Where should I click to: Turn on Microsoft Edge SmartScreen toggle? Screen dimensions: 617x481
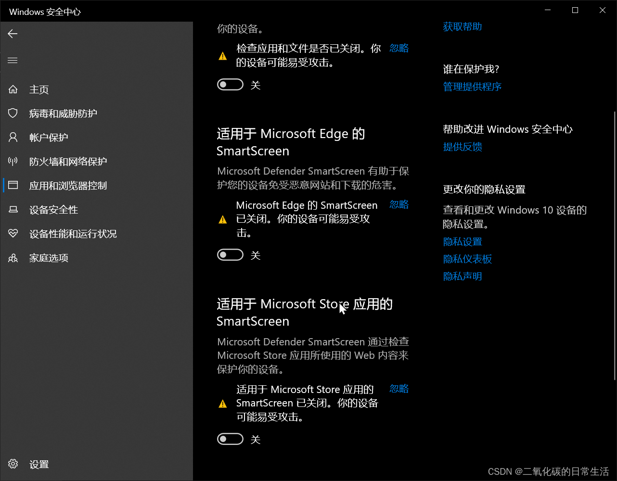click(x=230, y=254)
